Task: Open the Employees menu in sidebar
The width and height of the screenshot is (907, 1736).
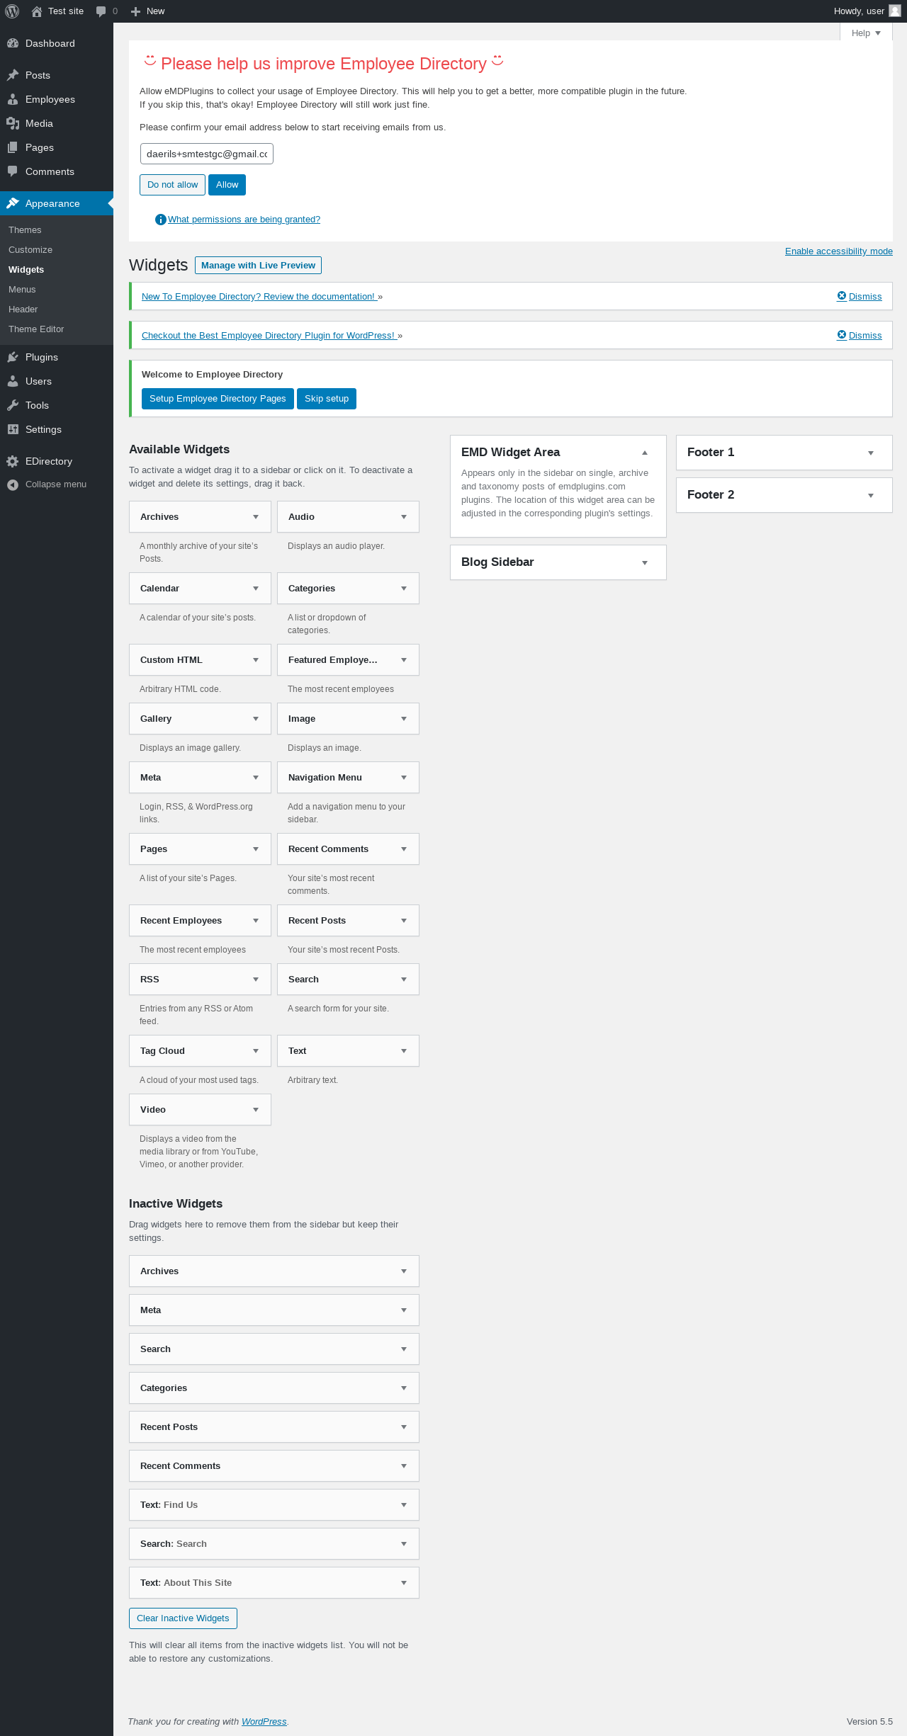Action: [x=50, y=99]
